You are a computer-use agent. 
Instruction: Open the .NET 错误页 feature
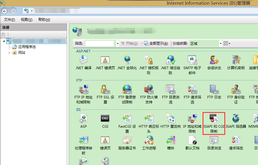(x=105, y=63)
